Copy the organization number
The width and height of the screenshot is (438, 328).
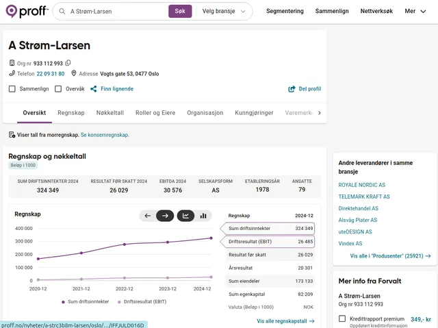click(68, 63)
